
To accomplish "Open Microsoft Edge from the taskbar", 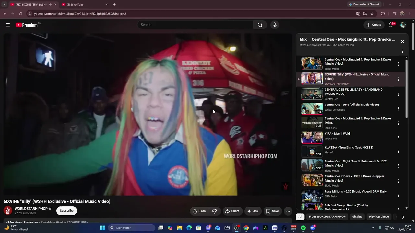I will coord(189,228).
